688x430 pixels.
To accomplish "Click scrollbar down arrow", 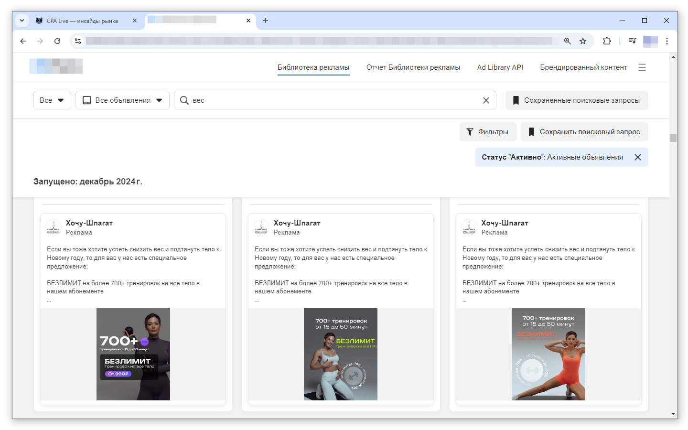I will pyautogui.click(x=673, y=414).
